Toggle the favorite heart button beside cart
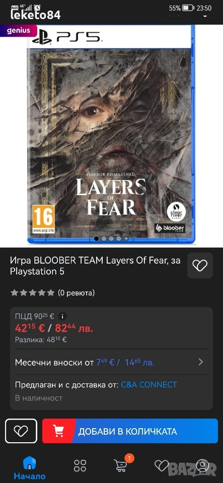 [21, 431]
